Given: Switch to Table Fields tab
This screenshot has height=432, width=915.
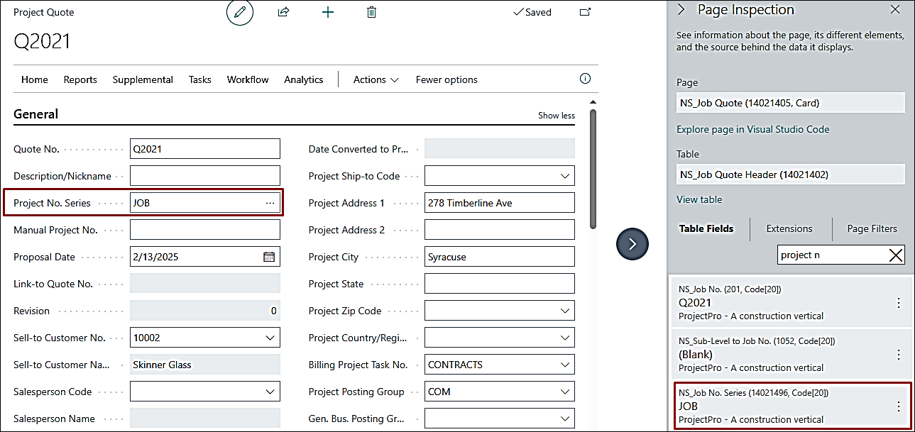Looking at the screenshot, I should (x=706, y=228).
